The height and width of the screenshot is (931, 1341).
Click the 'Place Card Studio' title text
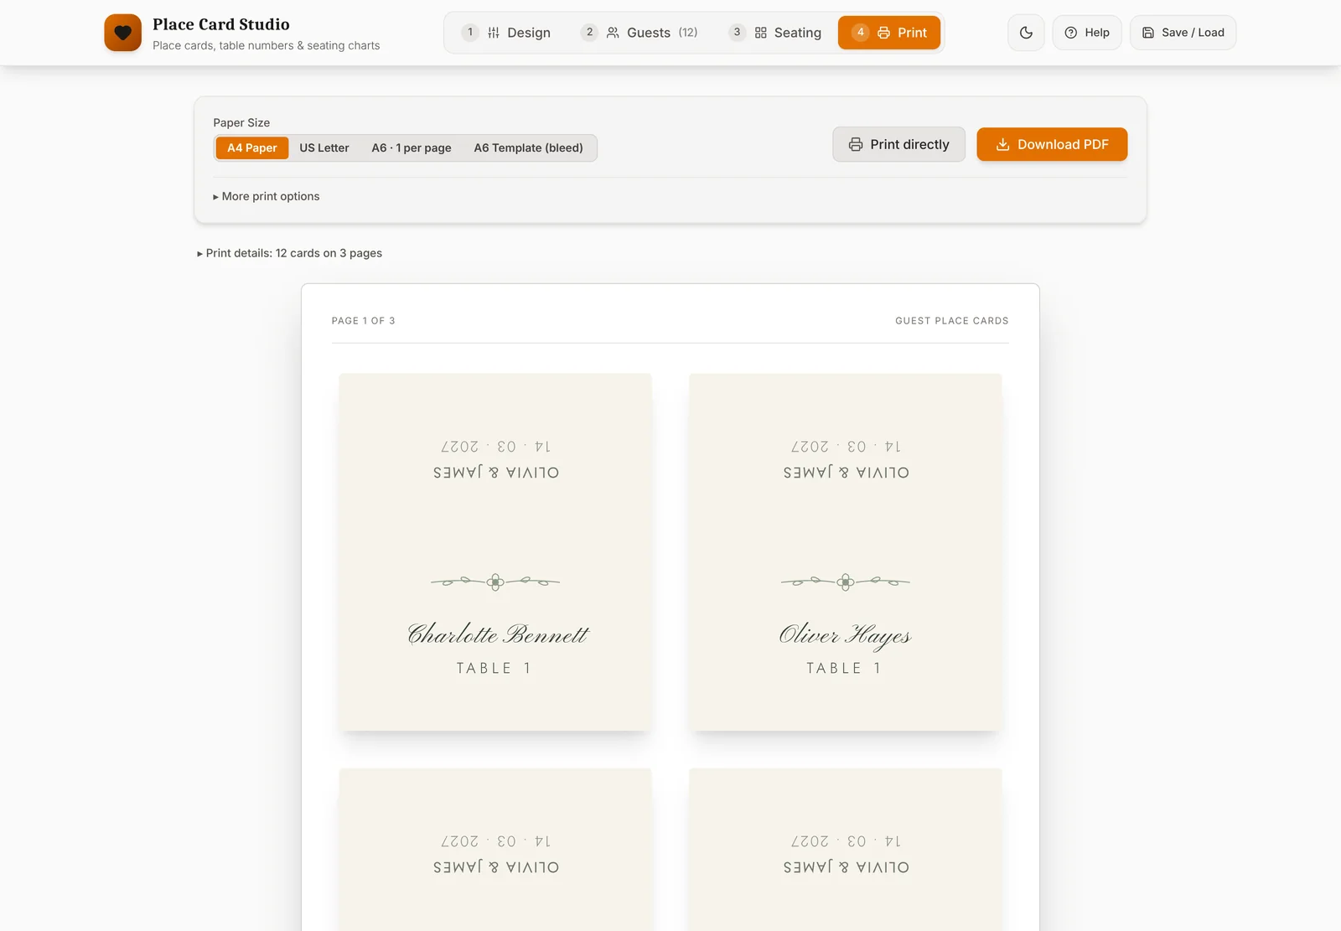[x=221, y=24]
